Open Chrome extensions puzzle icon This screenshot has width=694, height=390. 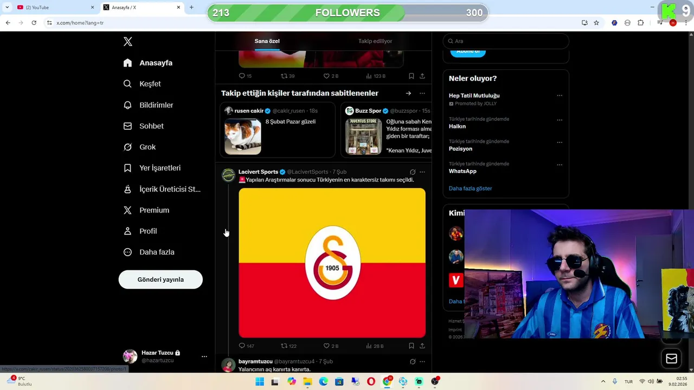(x=641, y=23)
